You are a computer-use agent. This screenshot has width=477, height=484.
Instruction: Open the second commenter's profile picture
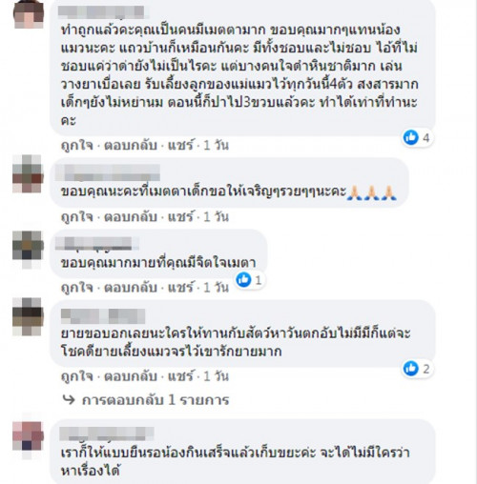(28, 173)
